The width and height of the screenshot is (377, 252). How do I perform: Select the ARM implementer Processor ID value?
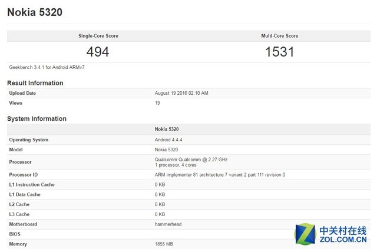[220, 175]
